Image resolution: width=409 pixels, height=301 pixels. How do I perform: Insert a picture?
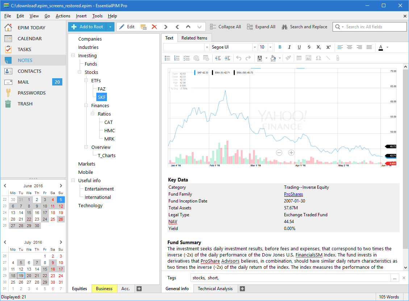pyautogui.click(x=309, y=58)
